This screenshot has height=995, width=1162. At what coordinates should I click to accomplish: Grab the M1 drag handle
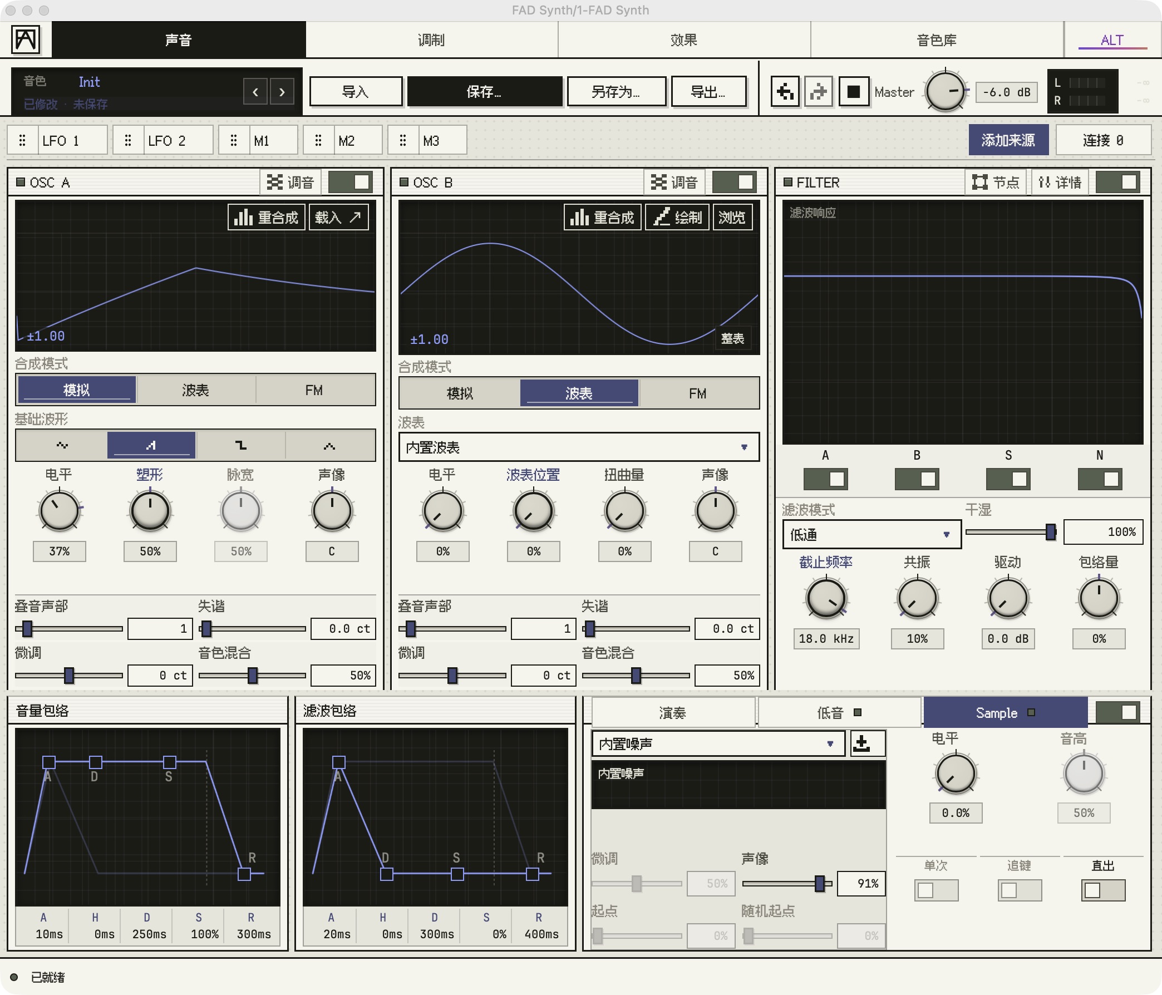pos(234,140)
